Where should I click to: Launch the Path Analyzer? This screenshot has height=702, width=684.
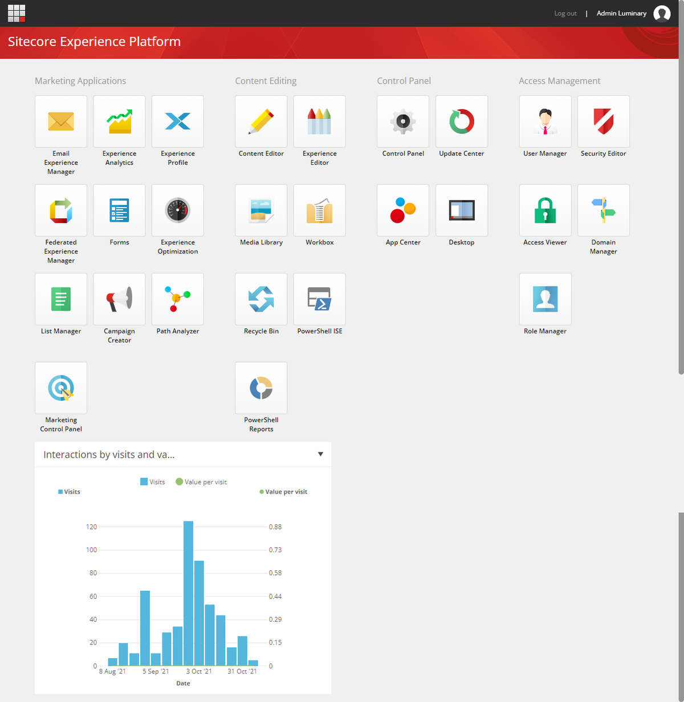177,299
